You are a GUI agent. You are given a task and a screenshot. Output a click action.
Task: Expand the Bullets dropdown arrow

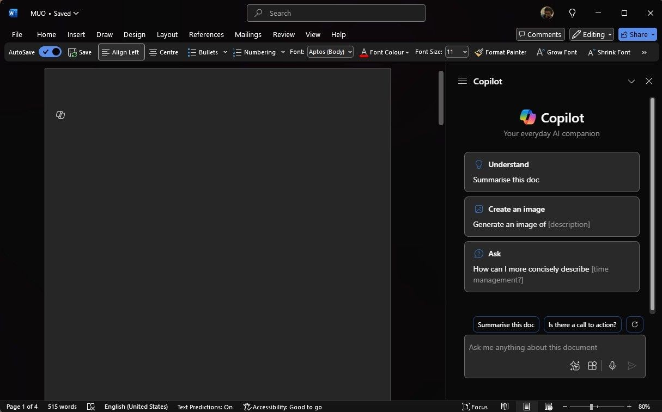click(x=225, y=52)
